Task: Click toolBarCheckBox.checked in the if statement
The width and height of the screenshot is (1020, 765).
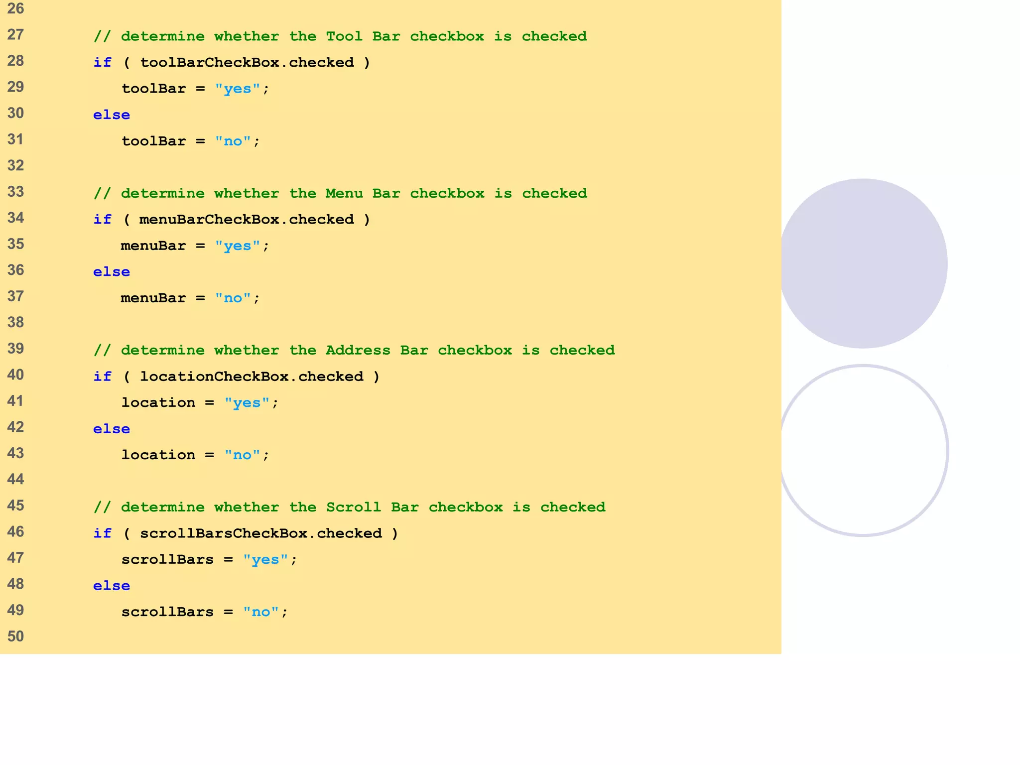Action: 247,63
